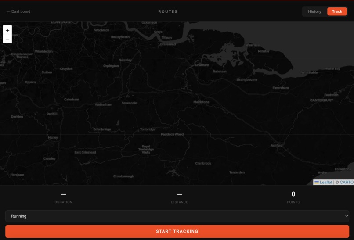Click the Crawley label on the map
Image resolution: width=354 pixels, height=240 pixels.
(50, 158)
